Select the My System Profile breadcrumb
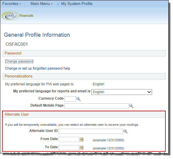The image size is (173, 159). 77,4
